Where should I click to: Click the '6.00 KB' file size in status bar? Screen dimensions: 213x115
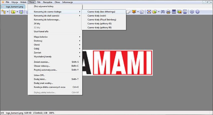[28, 113]
